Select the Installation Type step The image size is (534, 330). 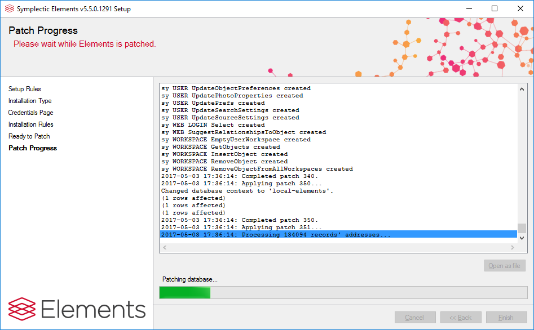click(x=30, y=101)
